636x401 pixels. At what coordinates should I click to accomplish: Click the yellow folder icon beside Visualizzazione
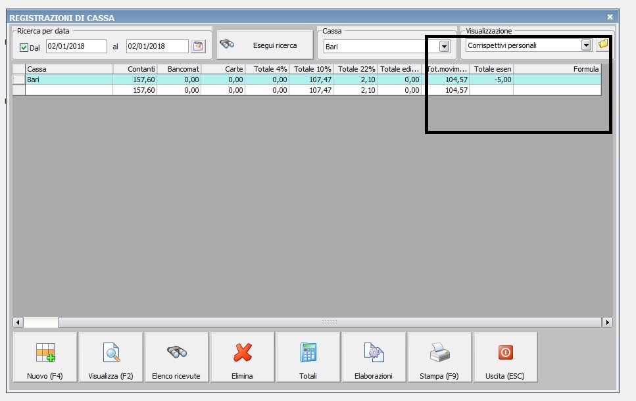(602, 44)
